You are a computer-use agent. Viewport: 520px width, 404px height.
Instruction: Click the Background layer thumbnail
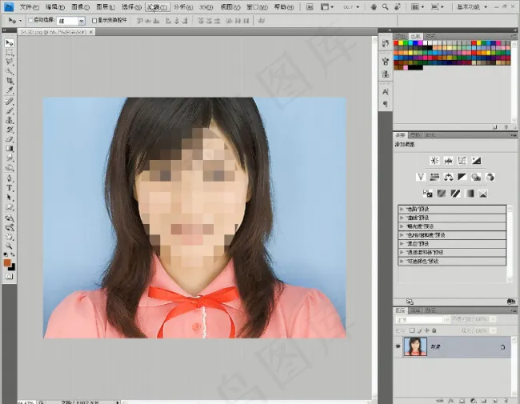click(416, 346)
